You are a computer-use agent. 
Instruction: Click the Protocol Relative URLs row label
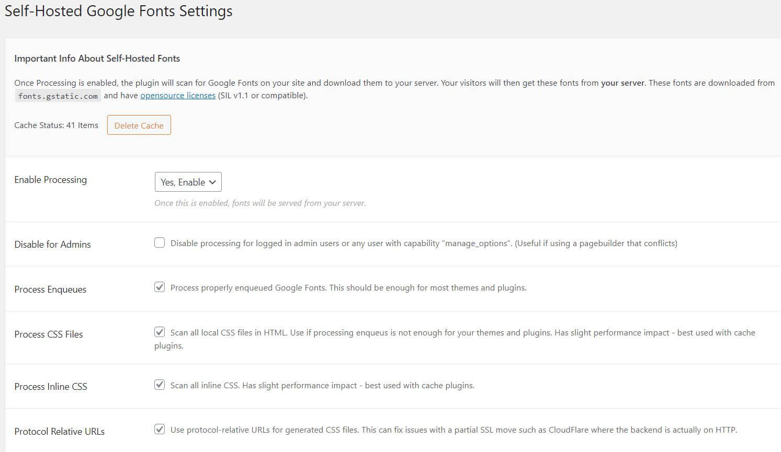click(x=59, y=432)
